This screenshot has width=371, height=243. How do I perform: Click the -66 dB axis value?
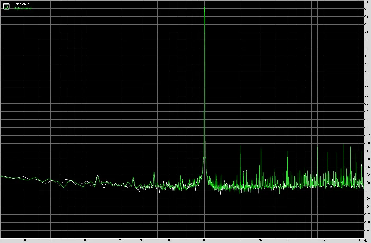click(x=366, y=88)
